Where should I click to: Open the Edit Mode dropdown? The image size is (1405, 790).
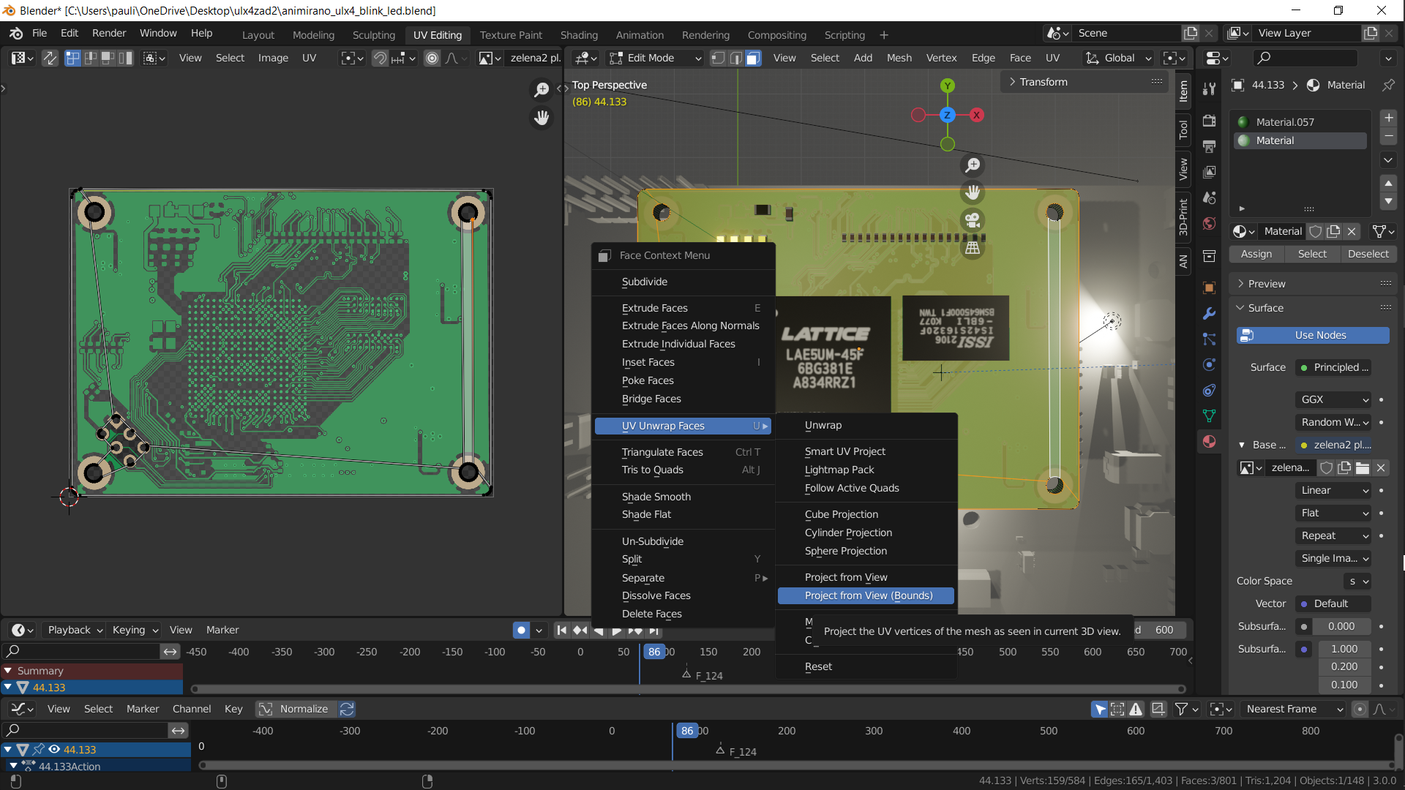656,58
